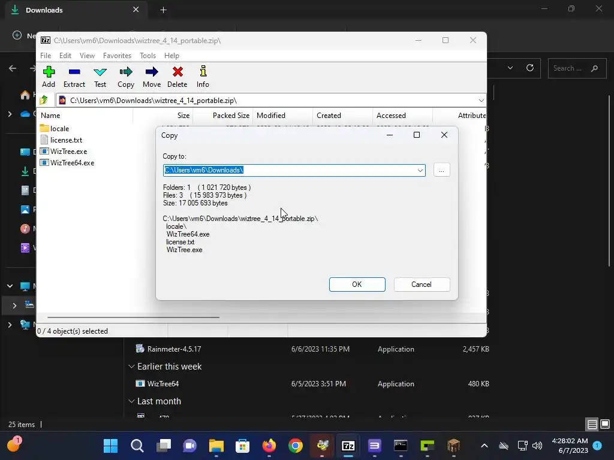Viewport: 614px width, 460px height.
Task: Open Microsoft Store from taskbar
Action: tap(242, 446)
